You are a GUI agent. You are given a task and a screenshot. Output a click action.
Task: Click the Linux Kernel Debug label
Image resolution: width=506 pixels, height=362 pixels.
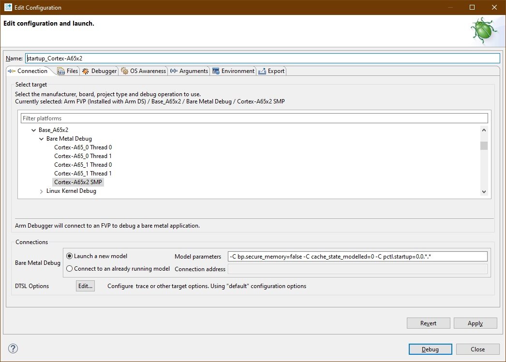71,191
